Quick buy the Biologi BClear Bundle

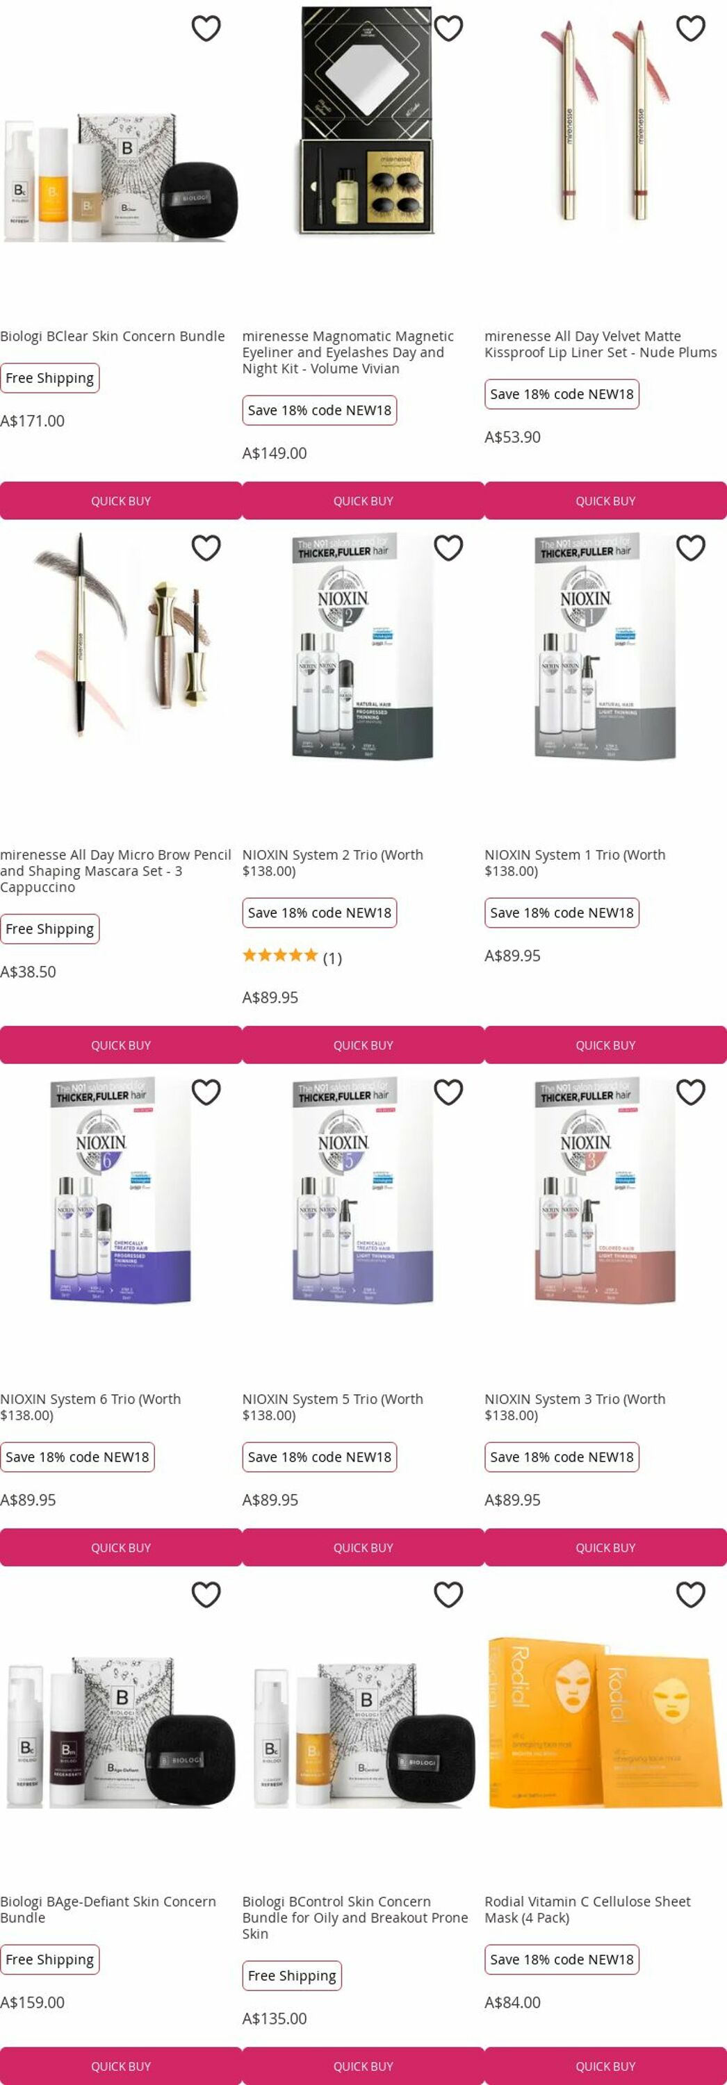(x=121, y=501)
